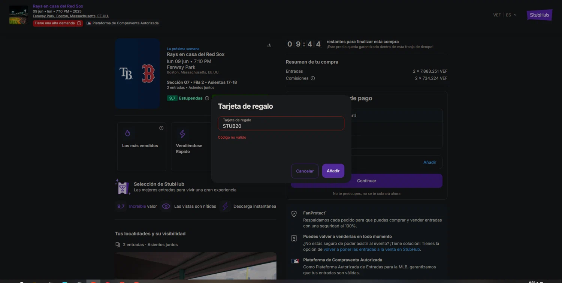Open volver a poner las entradas a la venta link

(372, 249)
